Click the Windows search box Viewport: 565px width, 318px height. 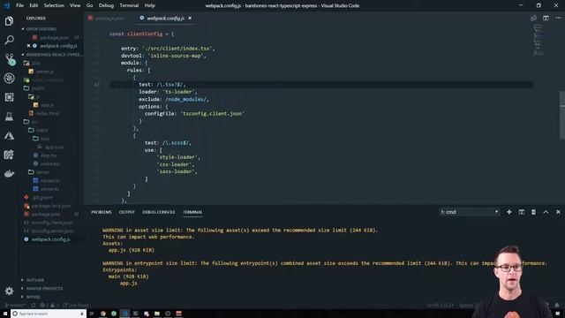(48, 314)
